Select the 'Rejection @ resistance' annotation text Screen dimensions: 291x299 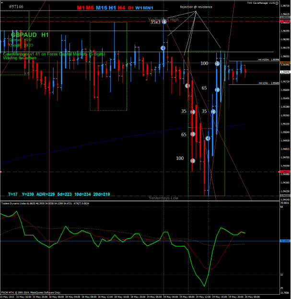pyautogui.click(x=196, y=7)
